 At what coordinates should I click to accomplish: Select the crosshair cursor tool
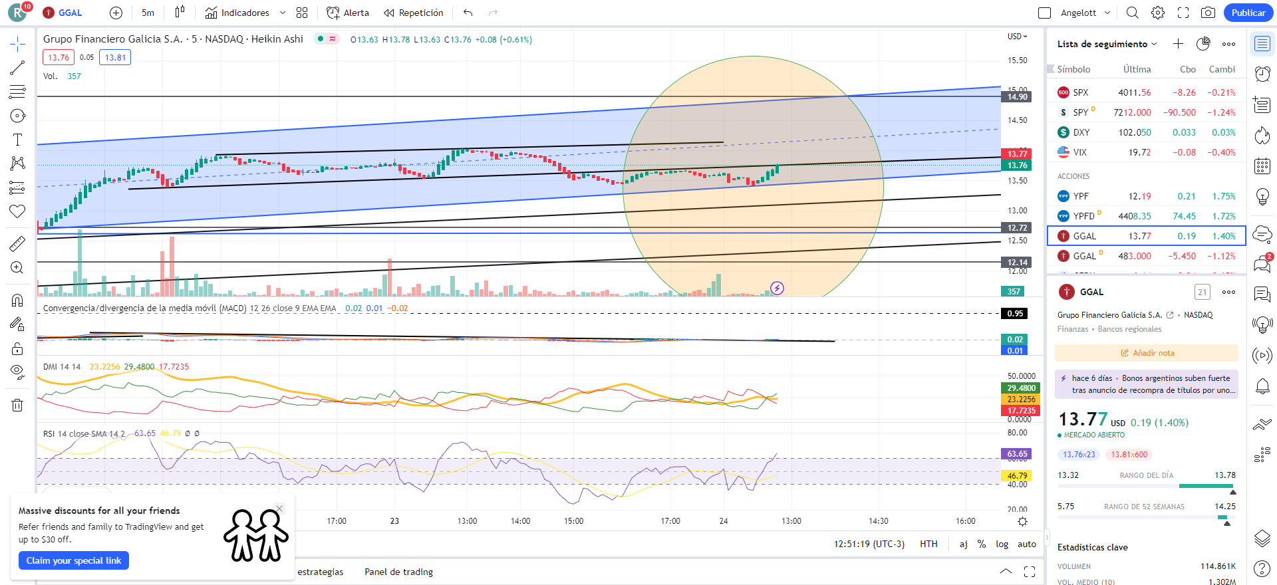point(17,45)
